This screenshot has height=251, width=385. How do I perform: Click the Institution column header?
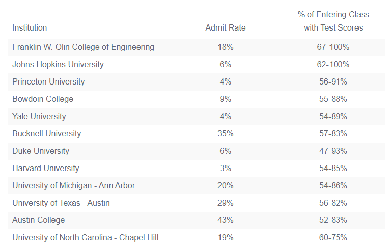pos(30,27)
